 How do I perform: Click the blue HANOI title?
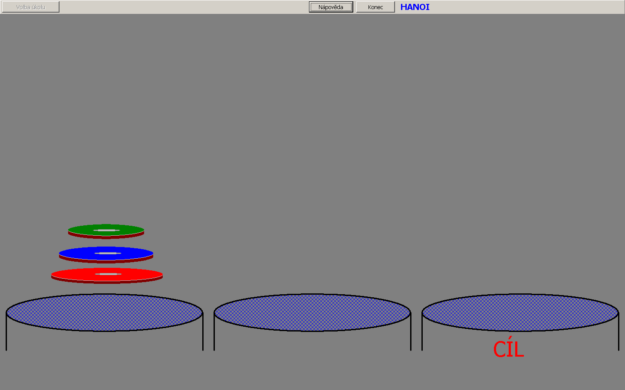coord(415,7)
